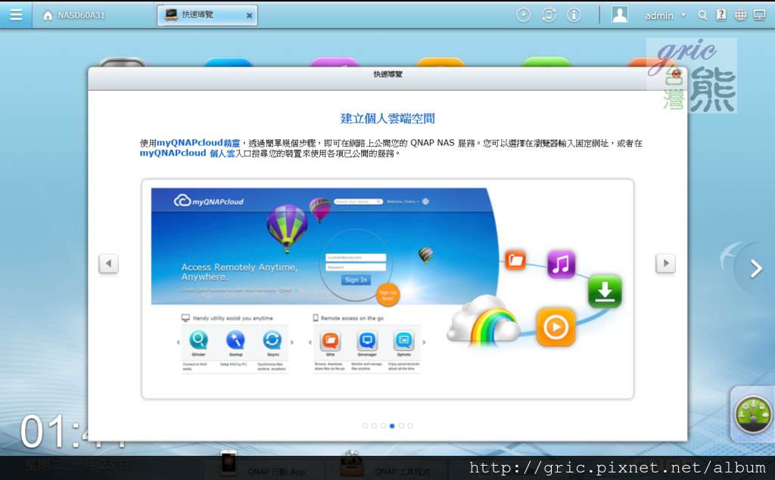Viewport: 775px width, 480px height.
Task: Open the help question mark icon
Action: pyautogui.click(x=721, y=15)
